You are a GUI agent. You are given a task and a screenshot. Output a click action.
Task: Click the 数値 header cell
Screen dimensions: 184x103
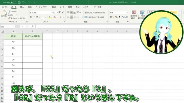click(x=13, y=36)
